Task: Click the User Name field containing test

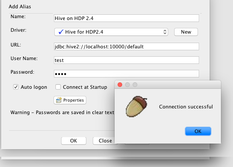Action: (x=126, y=60)
